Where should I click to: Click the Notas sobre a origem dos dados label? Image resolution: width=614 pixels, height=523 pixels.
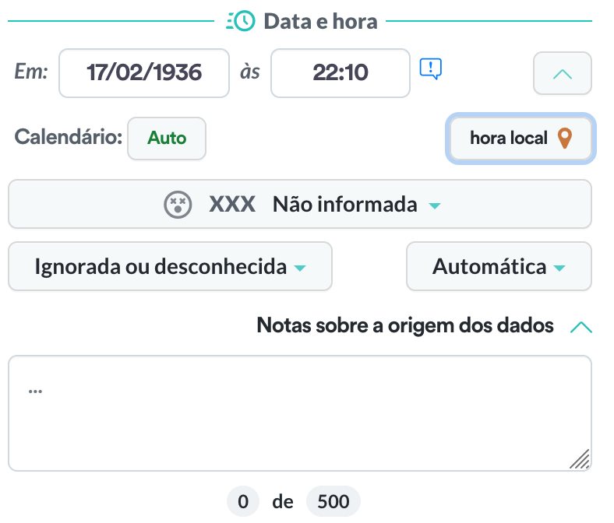pyautogui.click(x=405, y=325)
